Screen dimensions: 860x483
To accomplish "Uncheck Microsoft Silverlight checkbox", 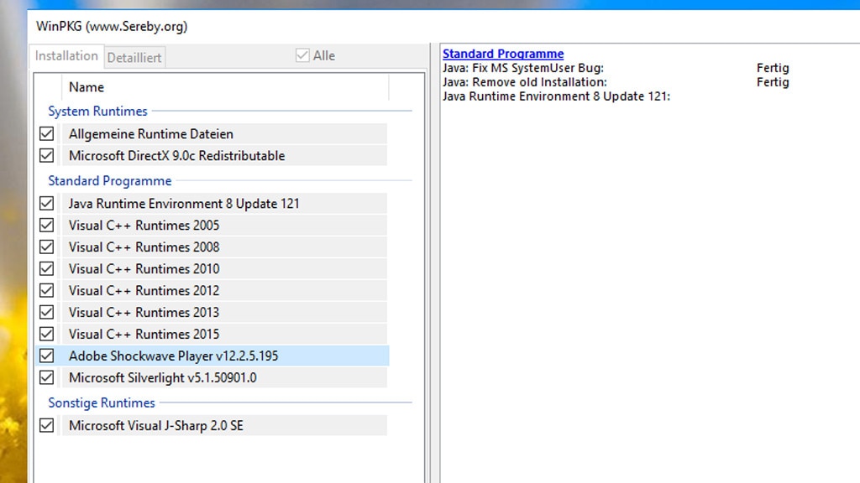I will (47, 377).
